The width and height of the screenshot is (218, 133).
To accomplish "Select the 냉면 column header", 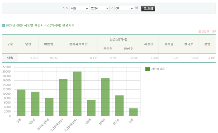I will (28, 44).
